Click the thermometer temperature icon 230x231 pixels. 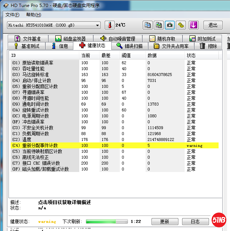tap(109, 25)
